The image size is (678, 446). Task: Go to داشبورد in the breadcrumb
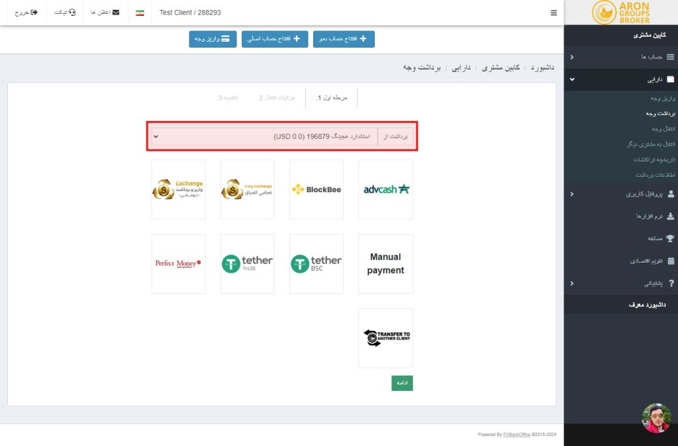pyautogui.click(x=543, y=68)
